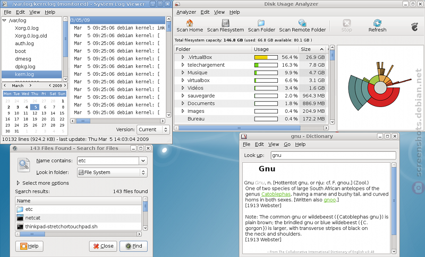Open View menu in System Log Viewer
The width and height of the screenshot is (425, 257).
pyautogui.click(x=35, y=12)
